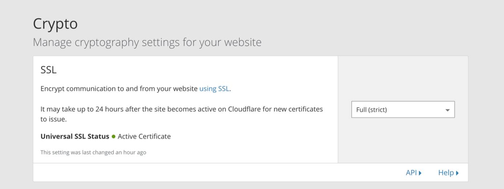Click the word 'Cloudflare' in the notice
The image size is (504, 189).
coord(244,109)
